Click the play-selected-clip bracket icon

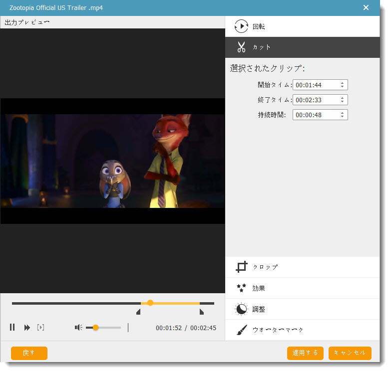coord(41,328)
